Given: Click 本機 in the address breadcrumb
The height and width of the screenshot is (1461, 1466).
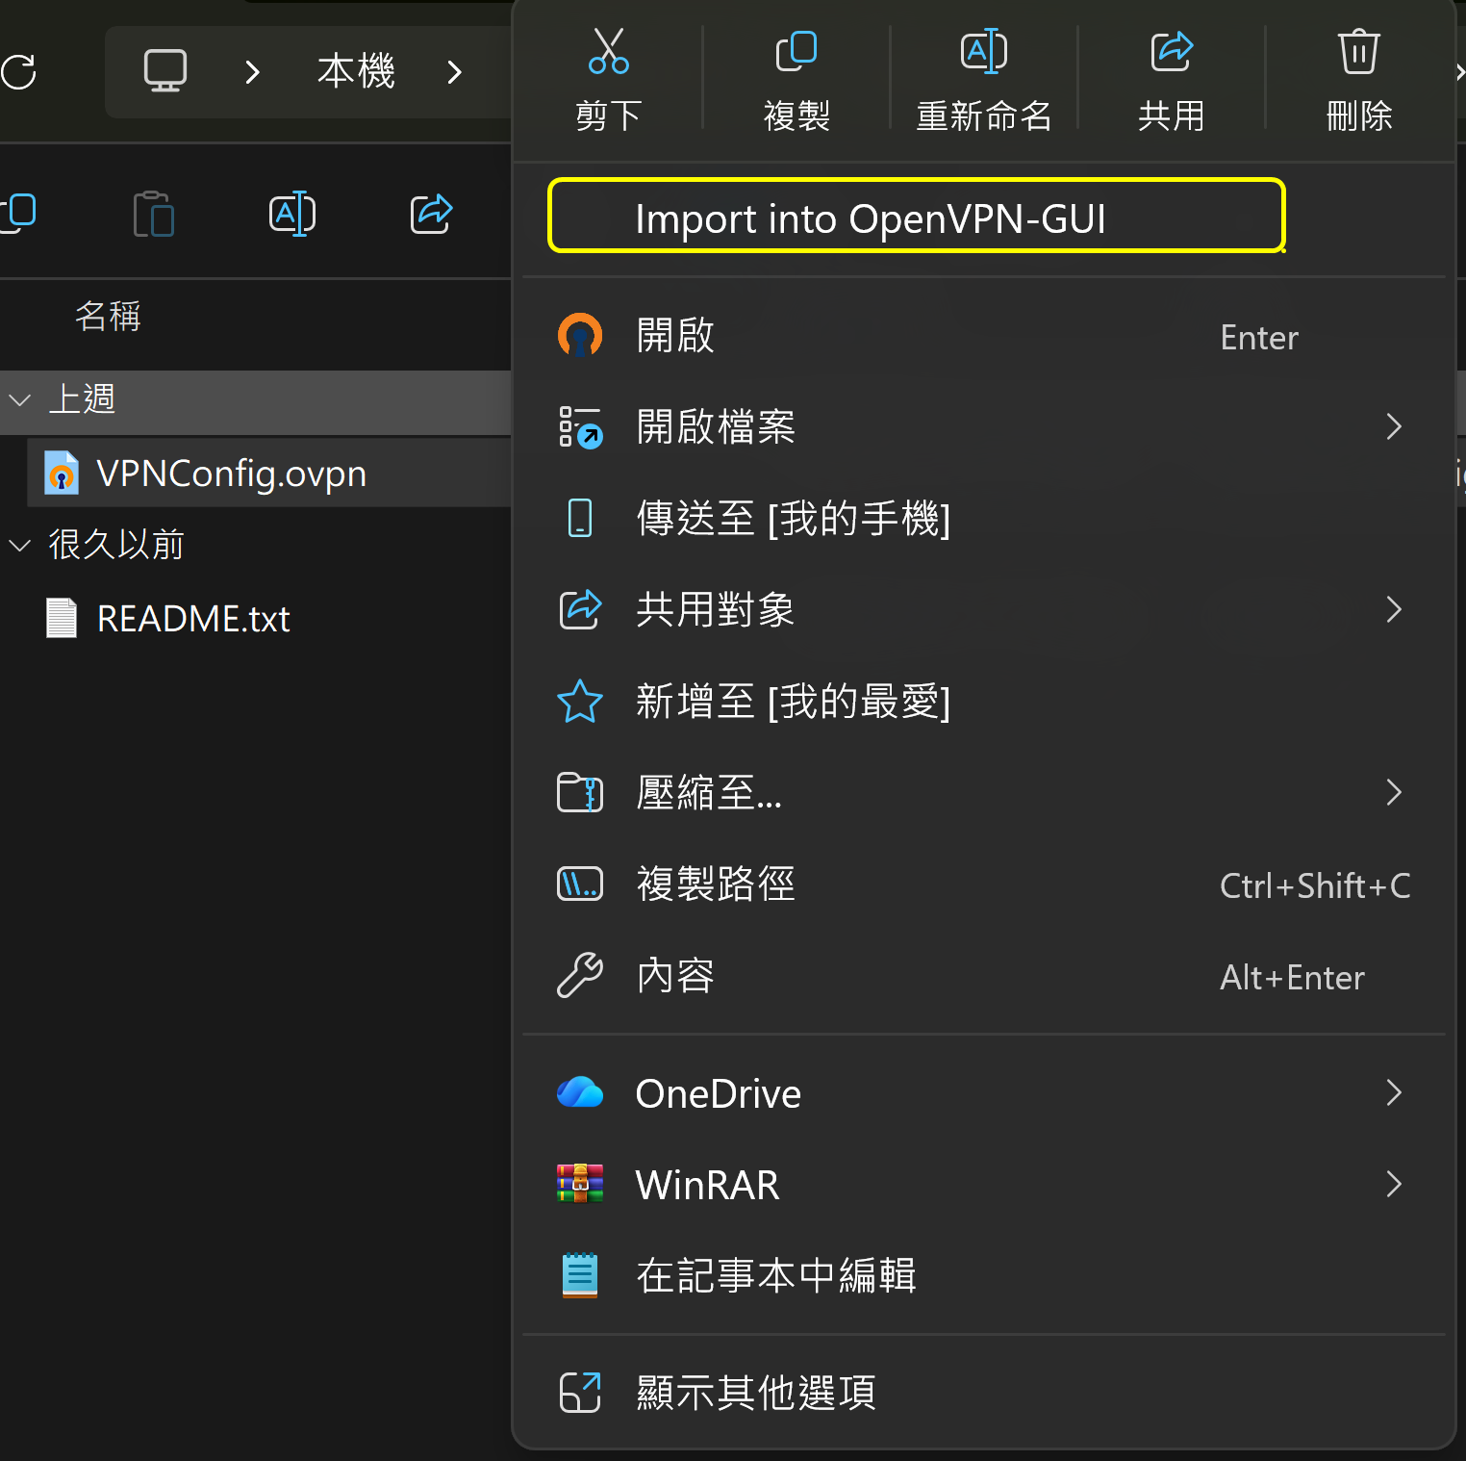Looking at the screenshot, I should tap(356, 71).
